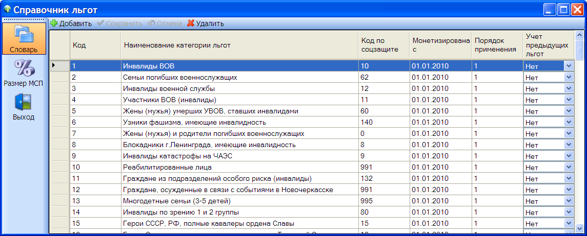Expand Учет dropdown for Инвалиды ВОВ row

point(568,66)
